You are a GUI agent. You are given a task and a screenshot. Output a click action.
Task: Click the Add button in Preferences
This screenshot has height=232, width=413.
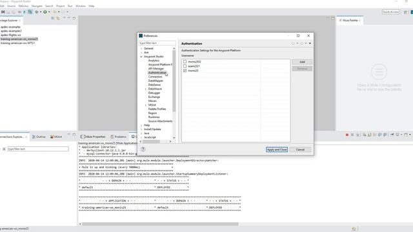click(x=302, y=62)
